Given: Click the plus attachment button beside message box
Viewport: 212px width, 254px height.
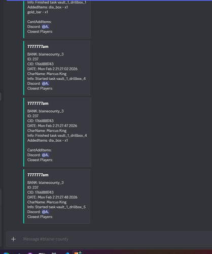Looking at the screenshot, I should [13, 239].
